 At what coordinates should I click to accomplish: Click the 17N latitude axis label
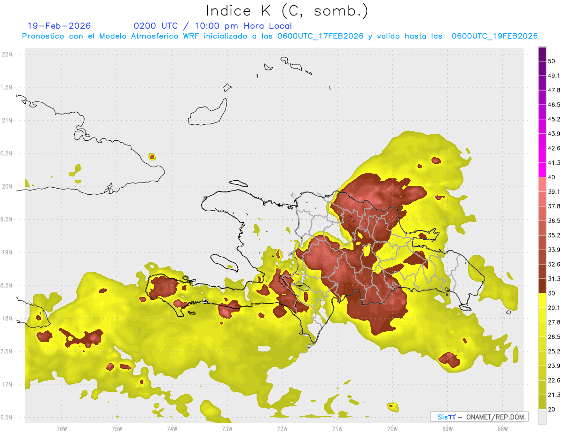pyautogui.click(x=8, y=384)
